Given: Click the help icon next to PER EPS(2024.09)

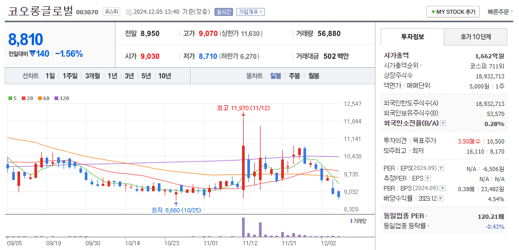Looking at the screenshot, I should [x=441, y=168].
